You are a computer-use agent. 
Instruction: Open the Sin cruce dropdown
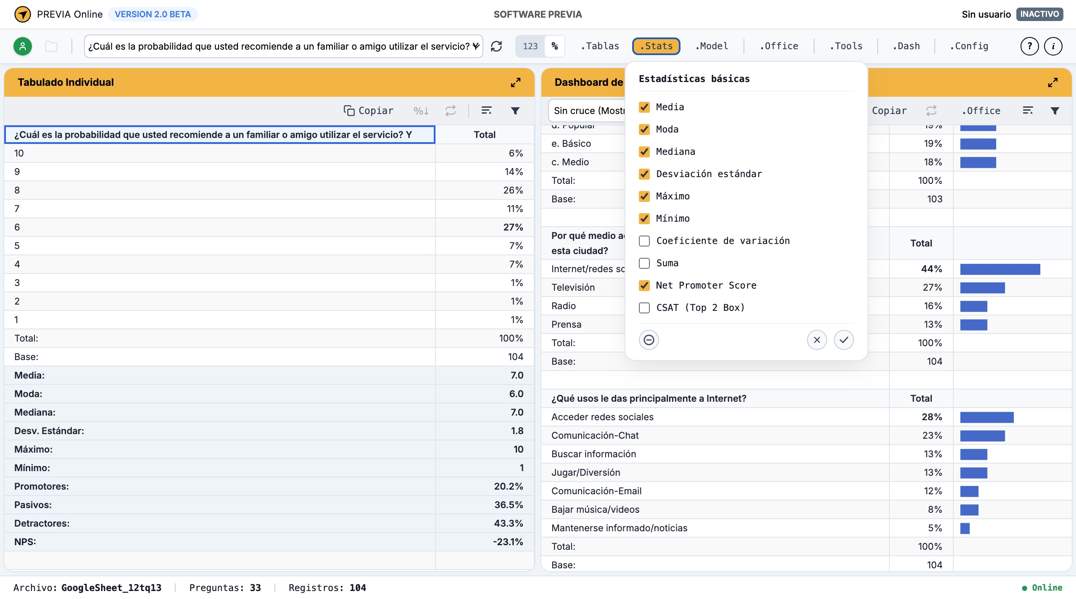point(587,111)
